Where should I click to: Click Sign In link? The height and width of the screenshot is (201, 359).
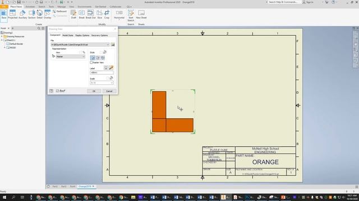[x=308, y=2]
